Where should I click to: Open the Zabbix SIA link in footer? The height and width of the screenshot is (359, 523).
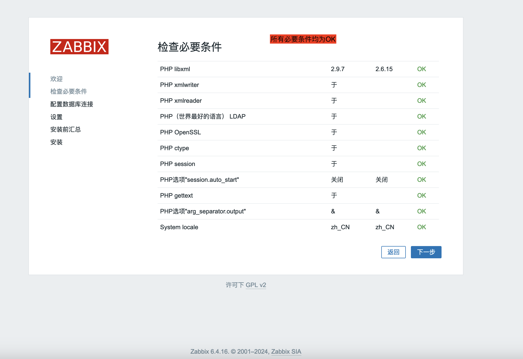[x=286, y=351]
